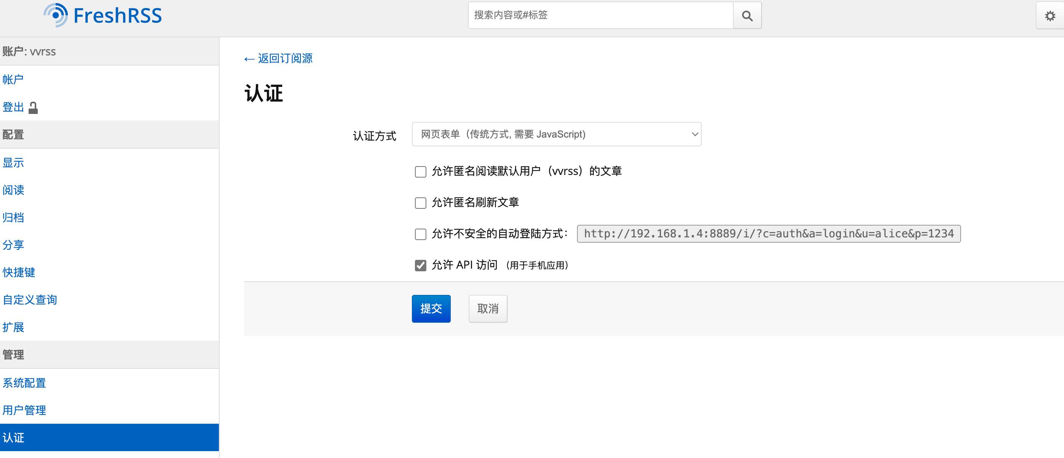Click FreshRSS title text link
Image resolution: width=1064 pixels, height=458 pixels.
click(x=117, y=16)
